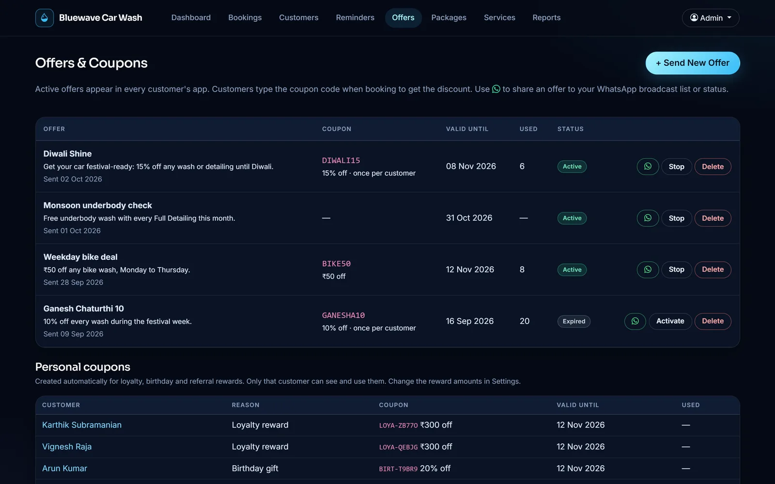The width and height of the screenshot is (775, 484).
Task: Click the DIWALI15 coupon code
Action: (x=341, y=161)
